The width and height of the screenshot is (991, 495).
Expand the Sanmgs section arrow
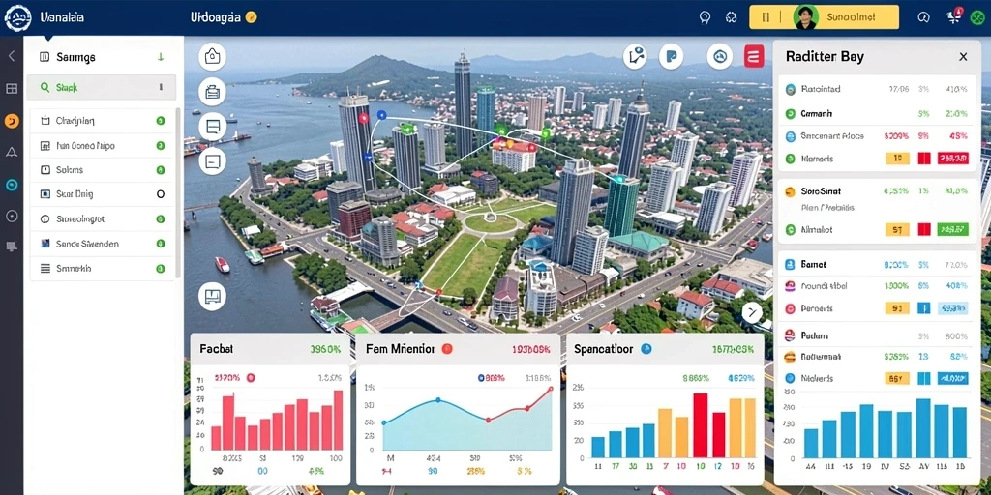pos(161,57)
